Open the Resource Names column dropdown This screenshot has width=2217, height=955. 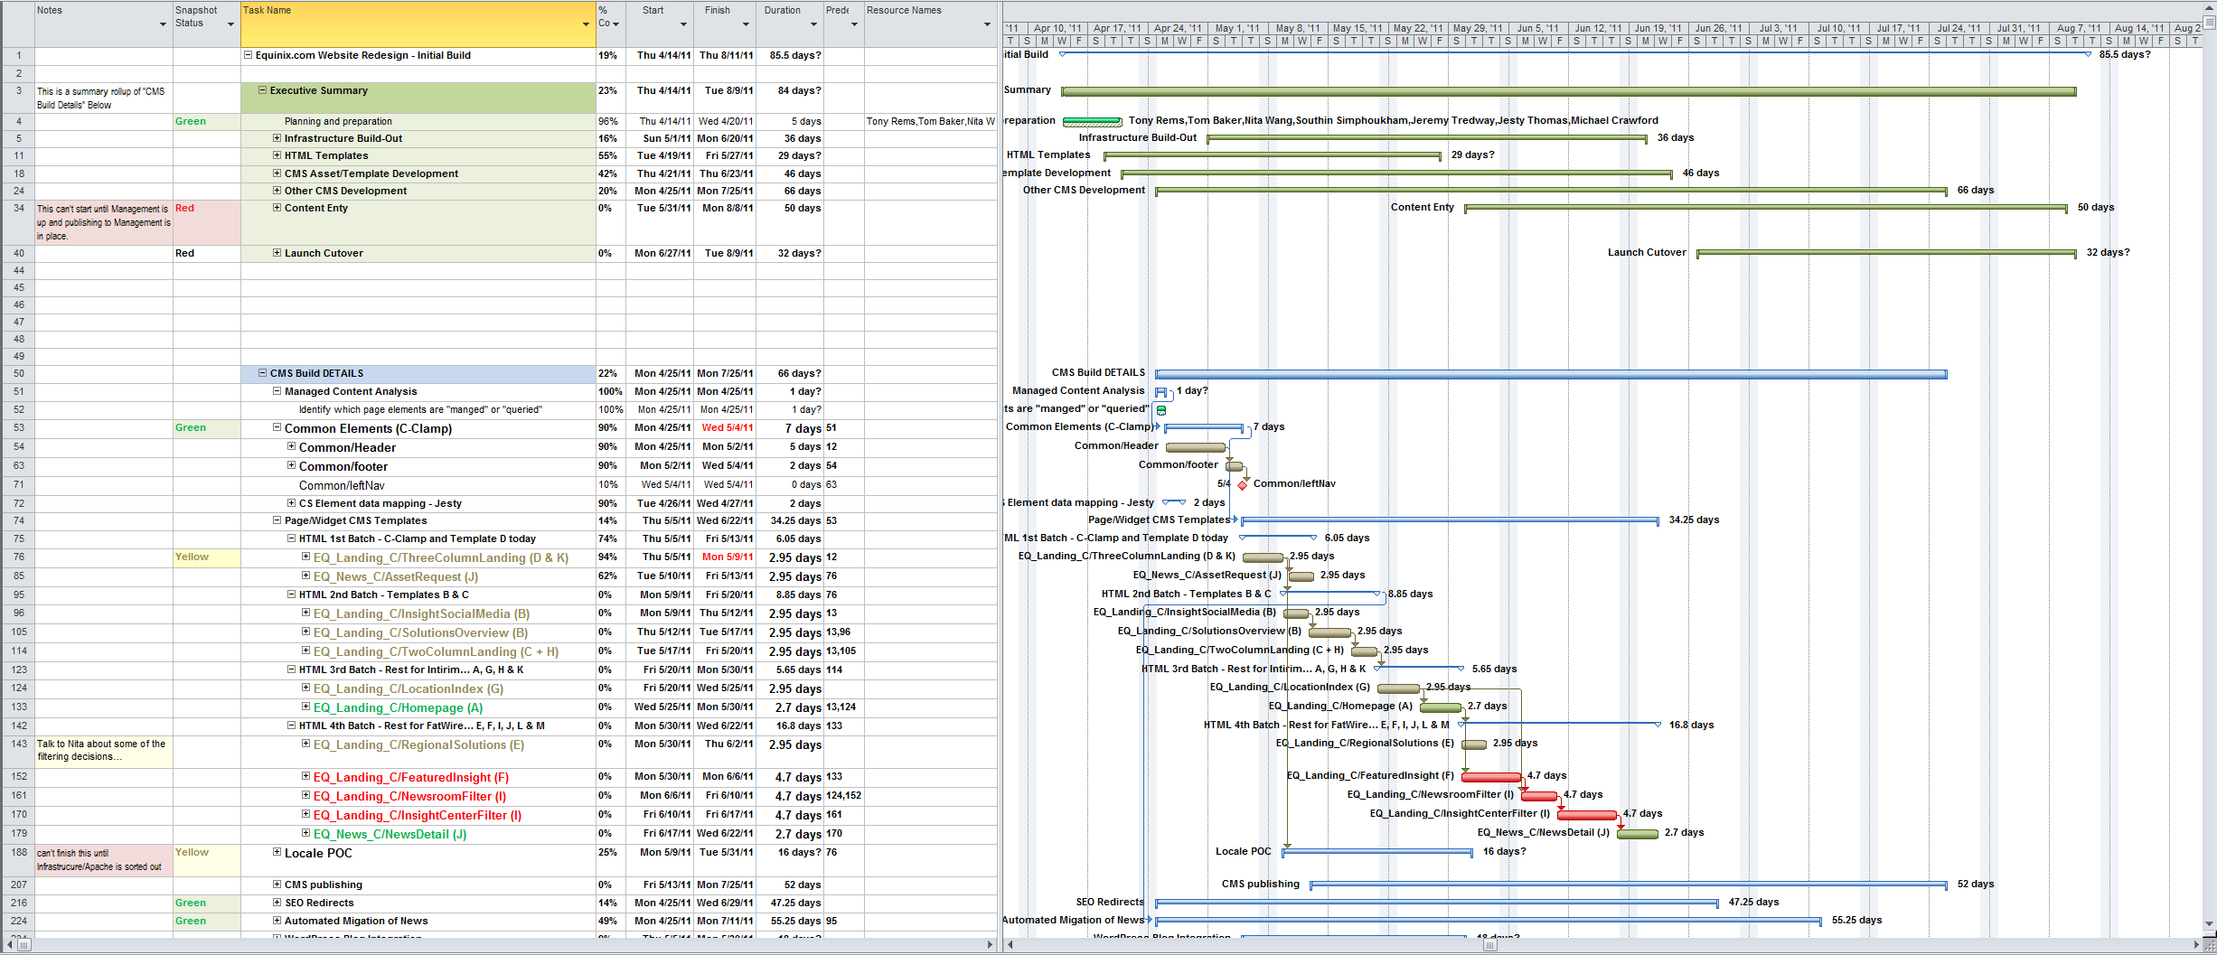pyautogui.click(x=987, y=24)
